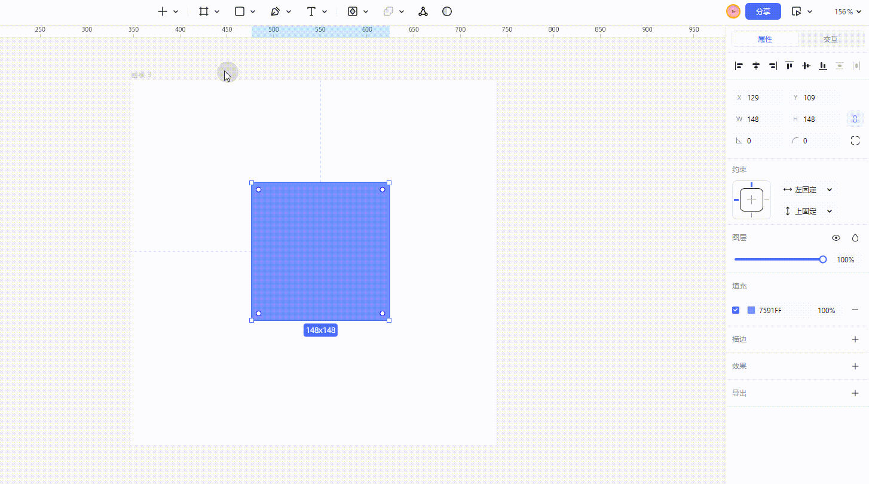Click the constraints diagram box

[751, 200]
